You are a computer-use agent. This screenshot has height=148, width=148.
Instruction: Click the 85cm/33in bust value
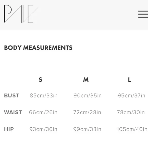[x=44, y=95]
